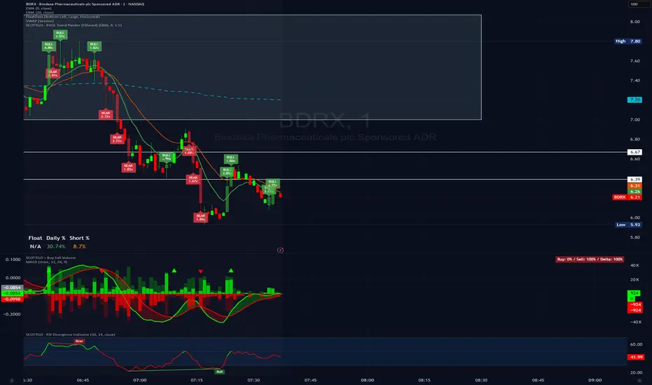
Task: Click the 08:00 time axis label
Action: coord(367,380)
